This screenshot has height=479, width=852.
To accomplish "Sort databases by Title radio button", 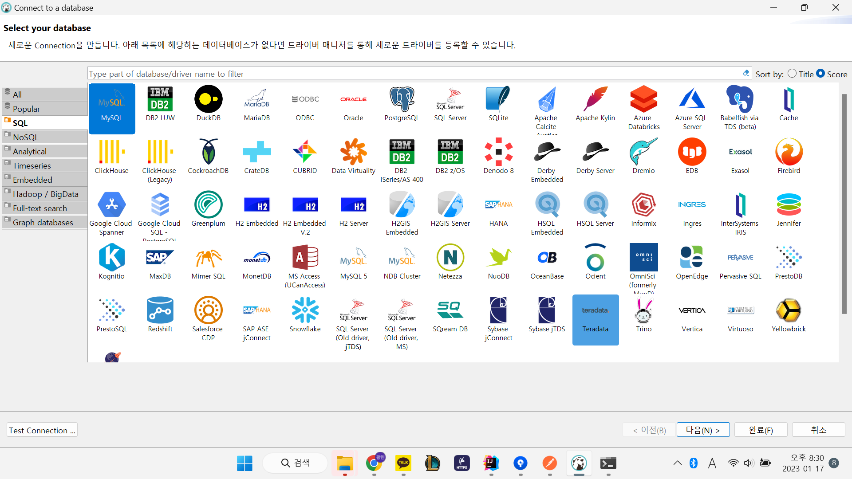I will coord(792,74).
